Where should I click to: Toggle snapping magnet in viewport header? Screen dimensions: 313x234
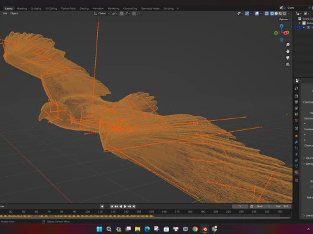[122, 14]
